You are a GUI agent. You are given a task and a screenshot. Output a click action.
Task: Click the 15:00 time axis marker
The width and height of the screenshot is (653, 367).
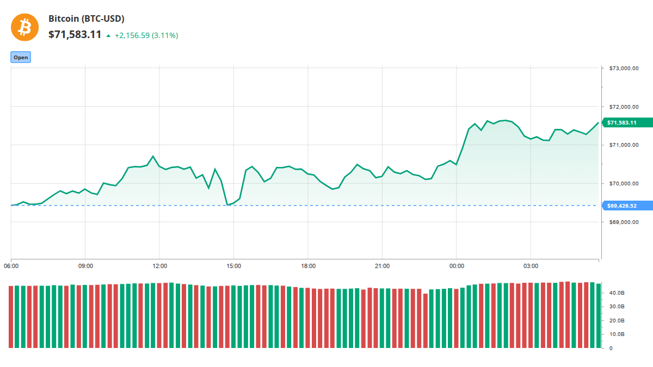click(x=233, y=266)
